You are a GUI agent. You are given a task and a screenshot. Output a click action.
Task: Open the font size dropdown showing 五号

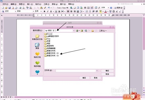[41, 11]
